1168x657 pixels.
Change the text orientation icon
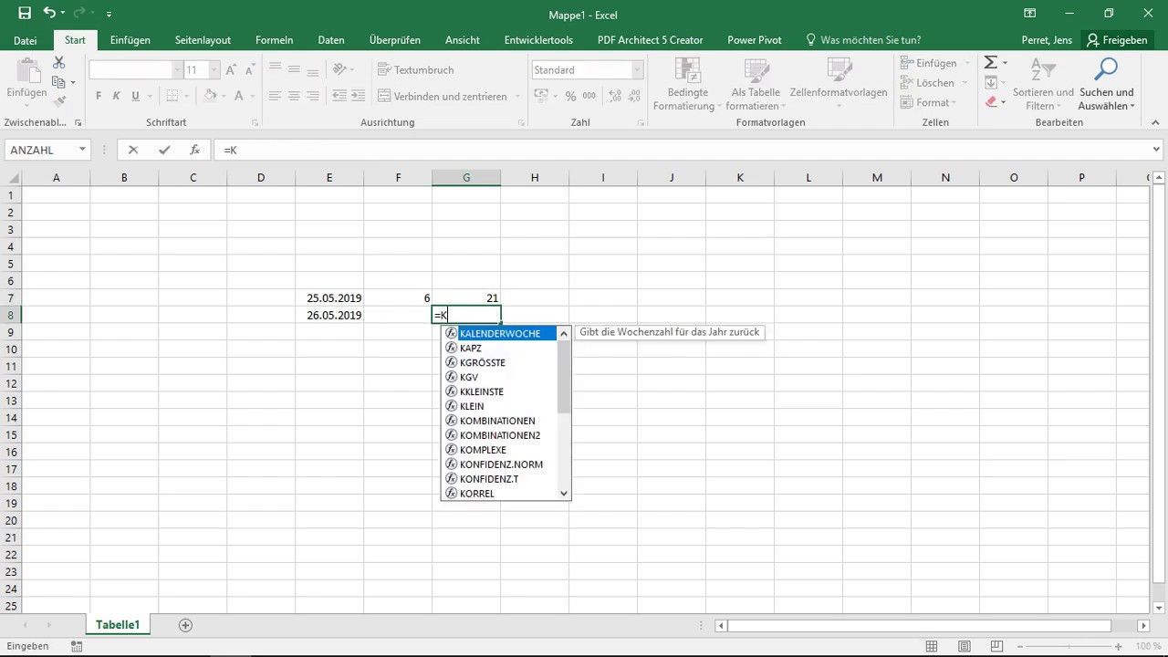coord(340,69)
